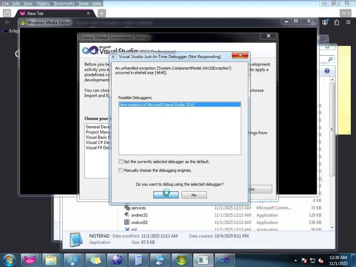Open the History menu in browser

pyautogui.click(x=43, y=3)
